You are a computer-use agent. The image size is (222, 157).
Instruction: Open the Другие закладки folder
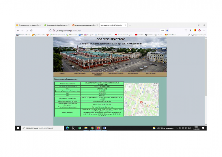[198, 35]
